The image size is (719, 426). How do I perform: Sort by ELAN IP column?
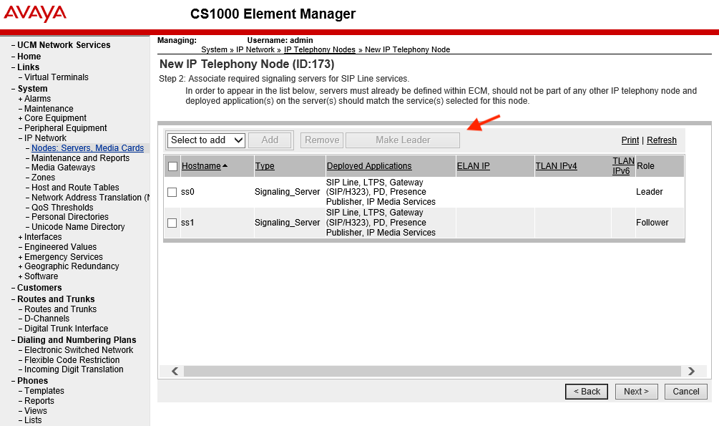coord(473,165)
